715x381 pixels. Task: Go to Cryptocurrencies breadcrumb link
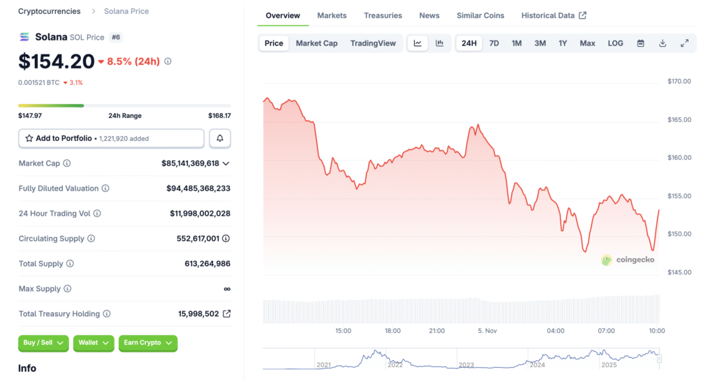point(49,11)
